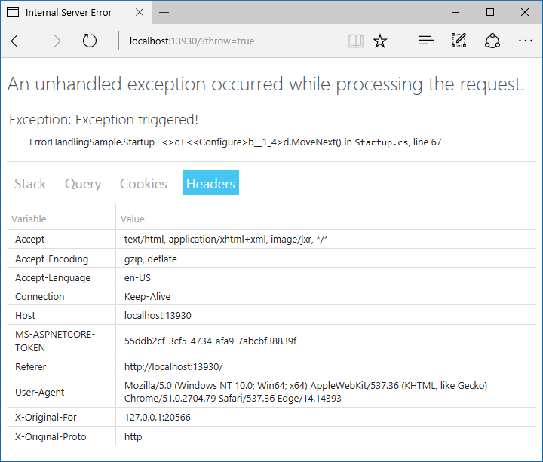Click the MS-ASPNETCORE-TOKEN value
The height and width of the screenshot is (462, 543).
coord(210,341)
